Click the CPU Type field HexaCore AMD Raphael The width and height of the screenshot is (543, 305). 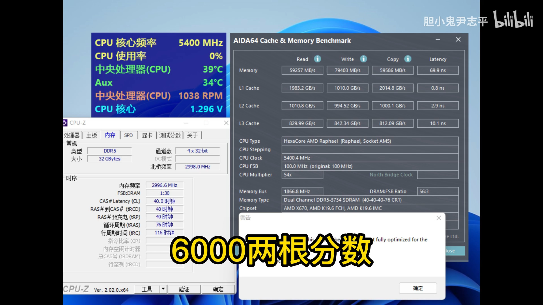coord(370,141)
